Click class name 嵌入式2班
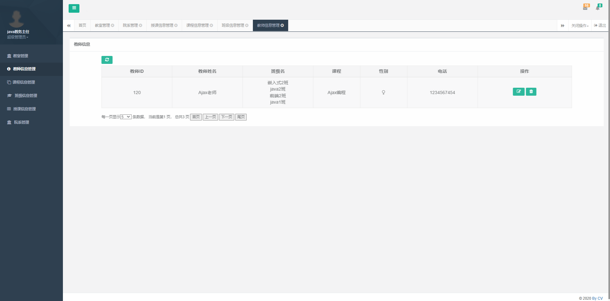The width and height of the screenshot is (610, 301). (278, 83)
